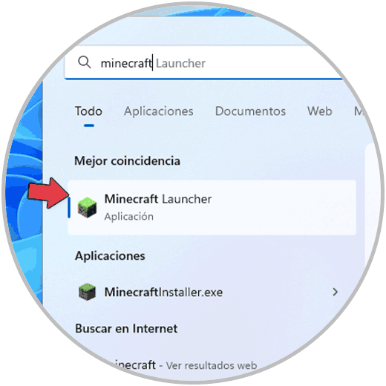Open the Minecraft Launcher best match title
Screen dimensions: 386x386
[x=158, y=199]
